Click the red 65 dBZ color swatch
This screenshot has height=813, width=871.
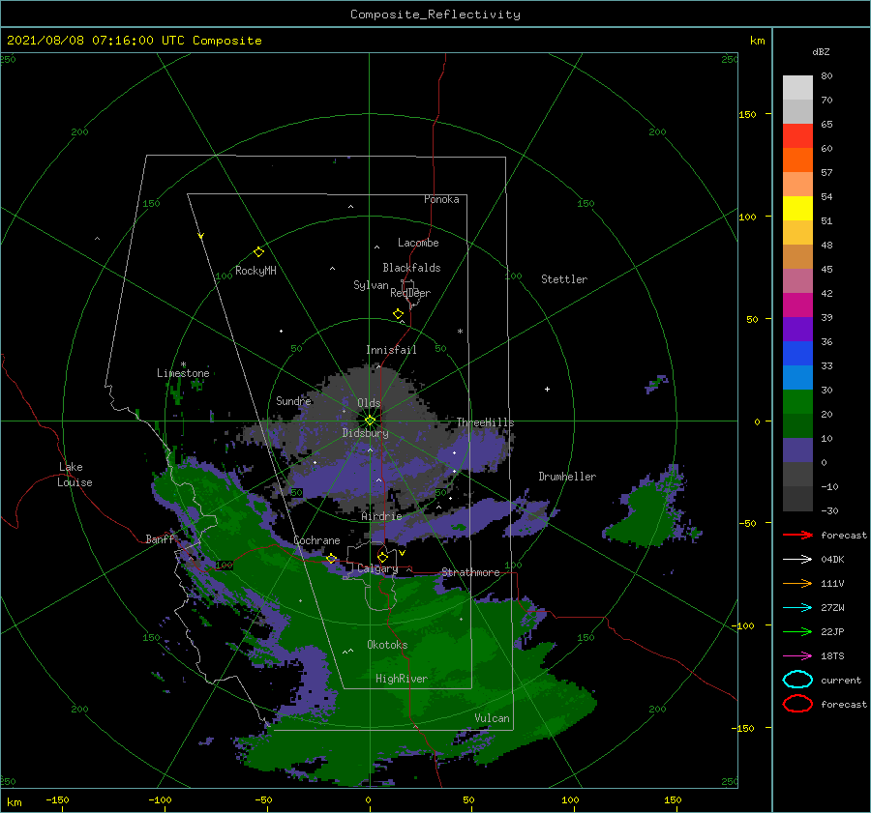797,136
